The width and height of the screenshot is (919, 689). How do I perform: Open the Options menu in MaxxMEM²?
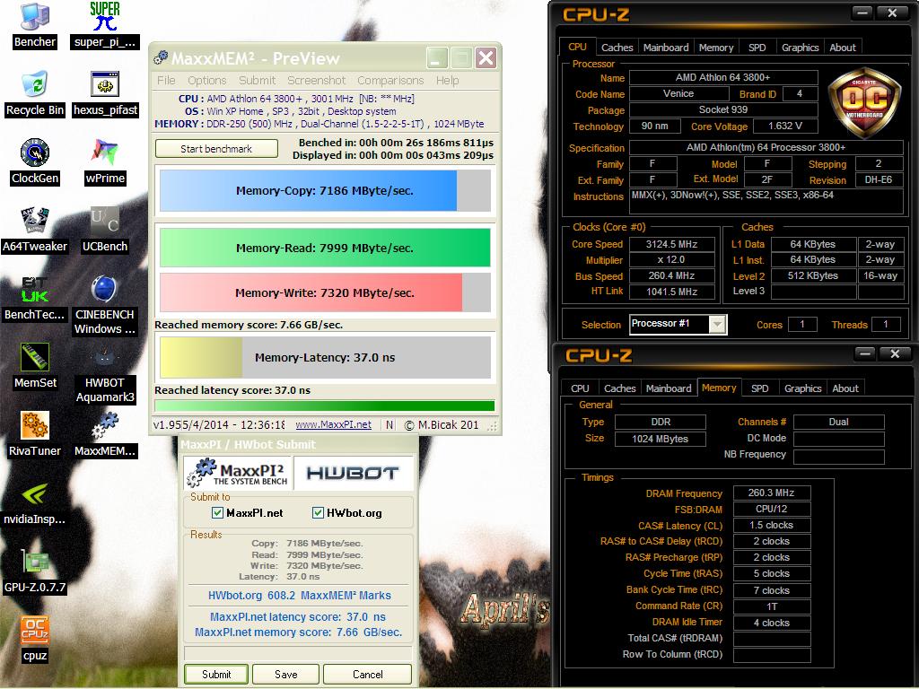pos(207,80)
